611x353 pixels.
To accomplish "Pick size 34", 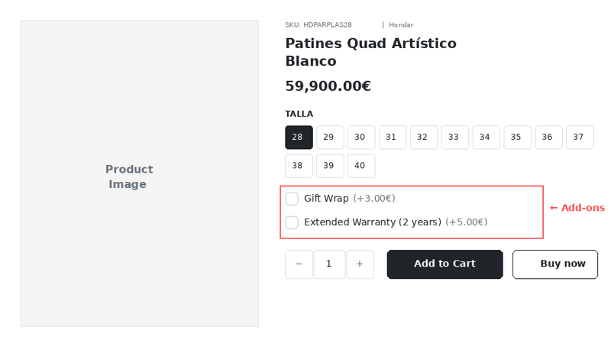I will pyautogui.click(x=487, y=138).
